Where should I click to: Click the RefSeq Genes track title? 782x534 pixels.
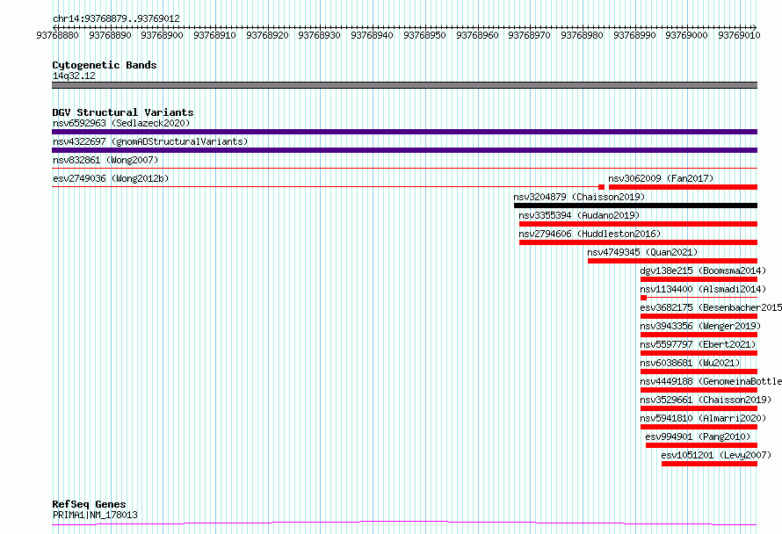(x=89, y=504)
